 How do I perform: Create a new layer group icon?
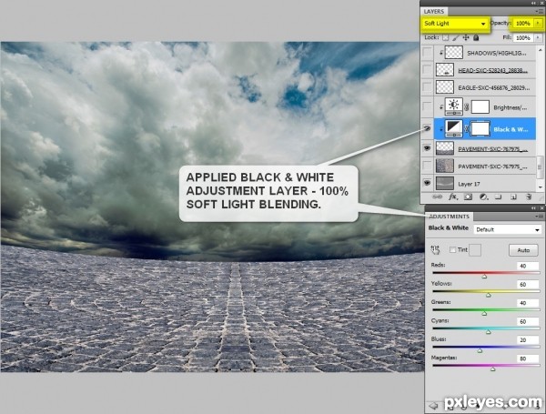[499, 197]
